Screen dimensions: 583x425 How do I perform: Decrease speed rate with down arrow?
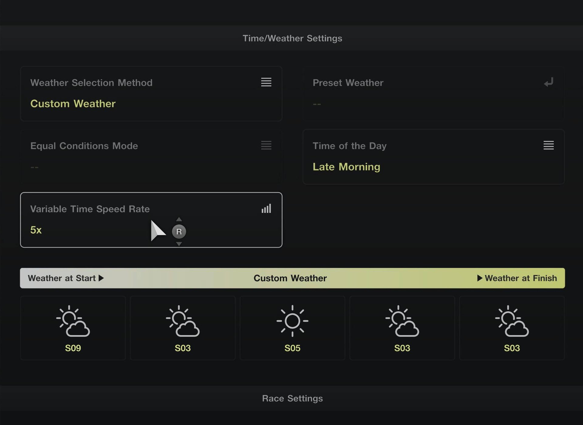coord(179,244)
